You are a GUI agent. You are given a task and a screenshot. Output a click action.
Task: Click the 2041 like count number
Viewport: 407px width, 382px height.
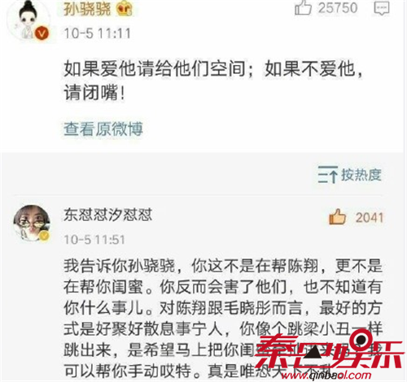370,218
